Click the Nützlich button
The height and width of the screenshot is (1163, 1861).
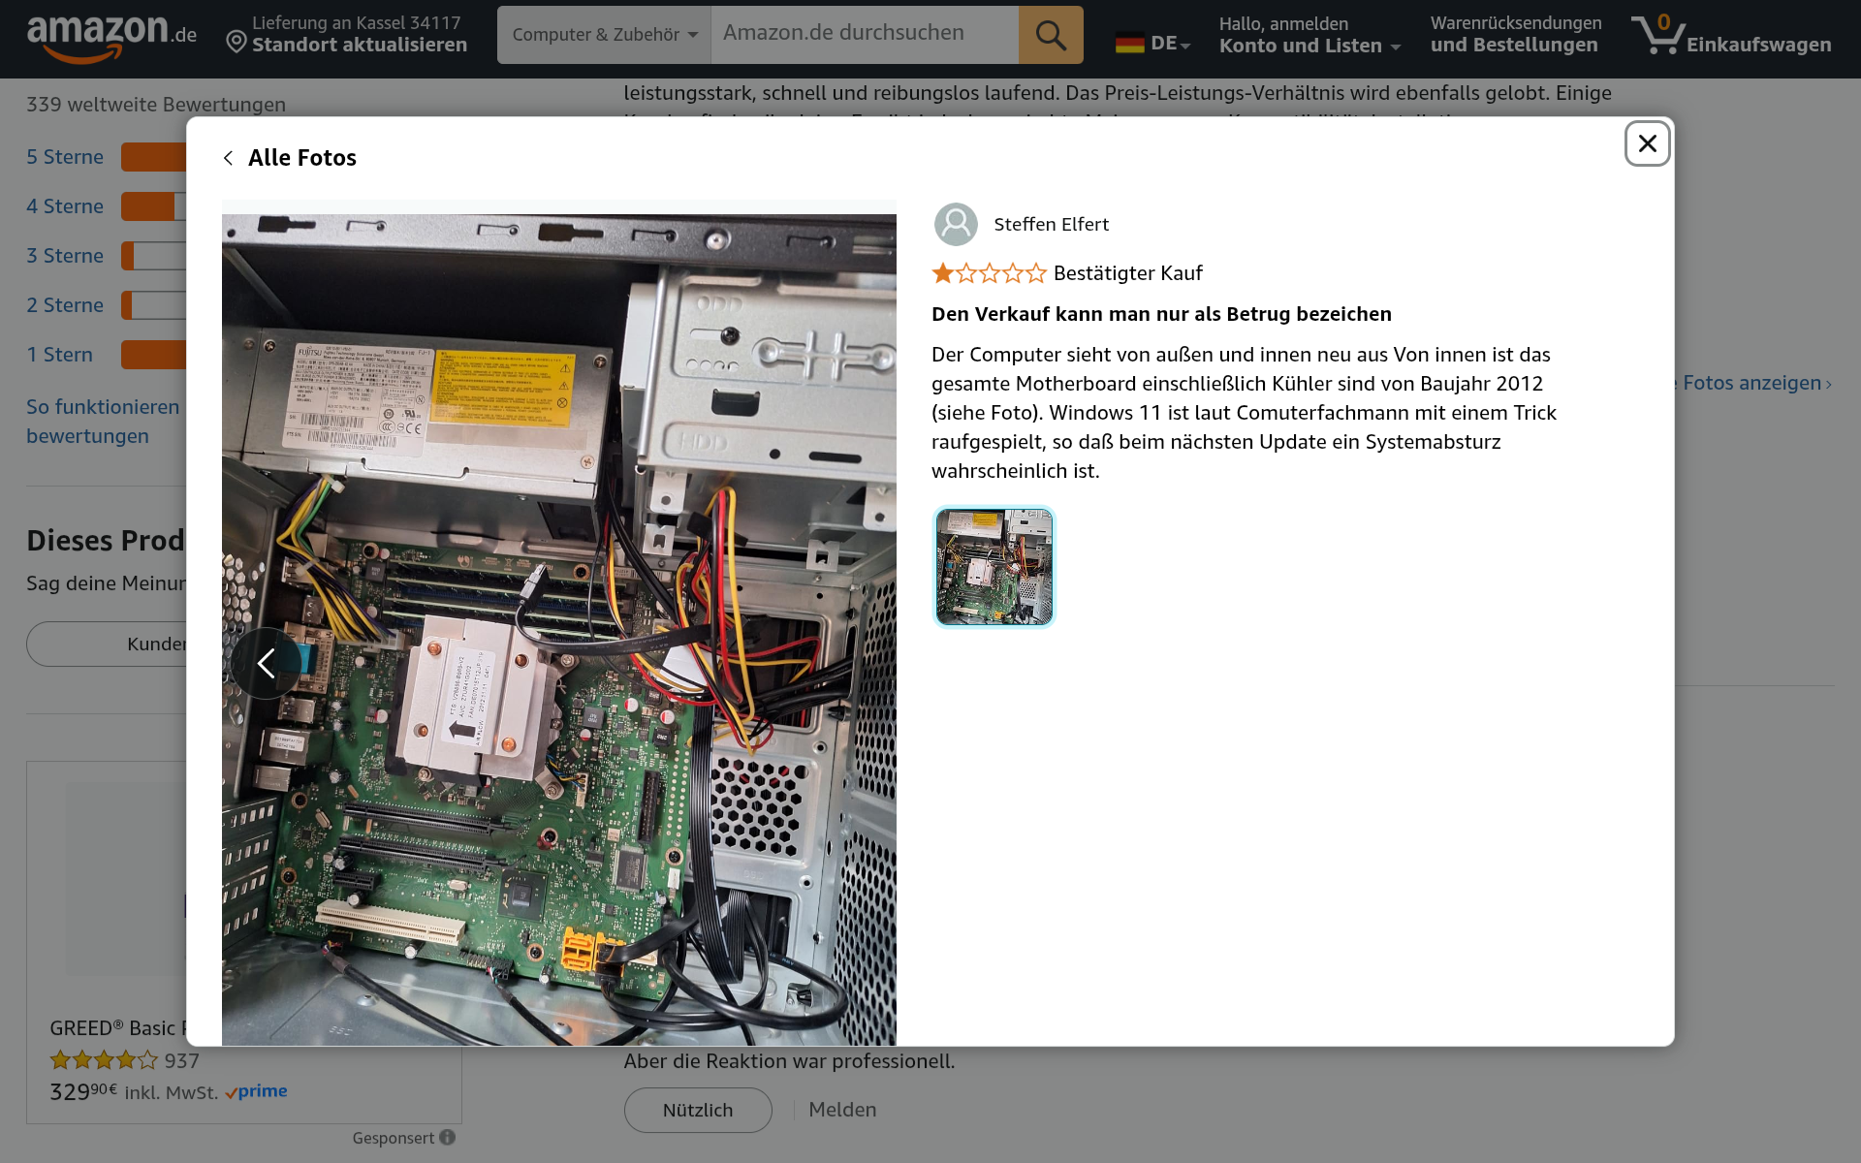point(698,1110)
